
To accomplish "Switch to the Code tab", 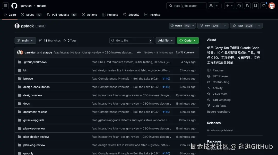I will tap(10, 15).
